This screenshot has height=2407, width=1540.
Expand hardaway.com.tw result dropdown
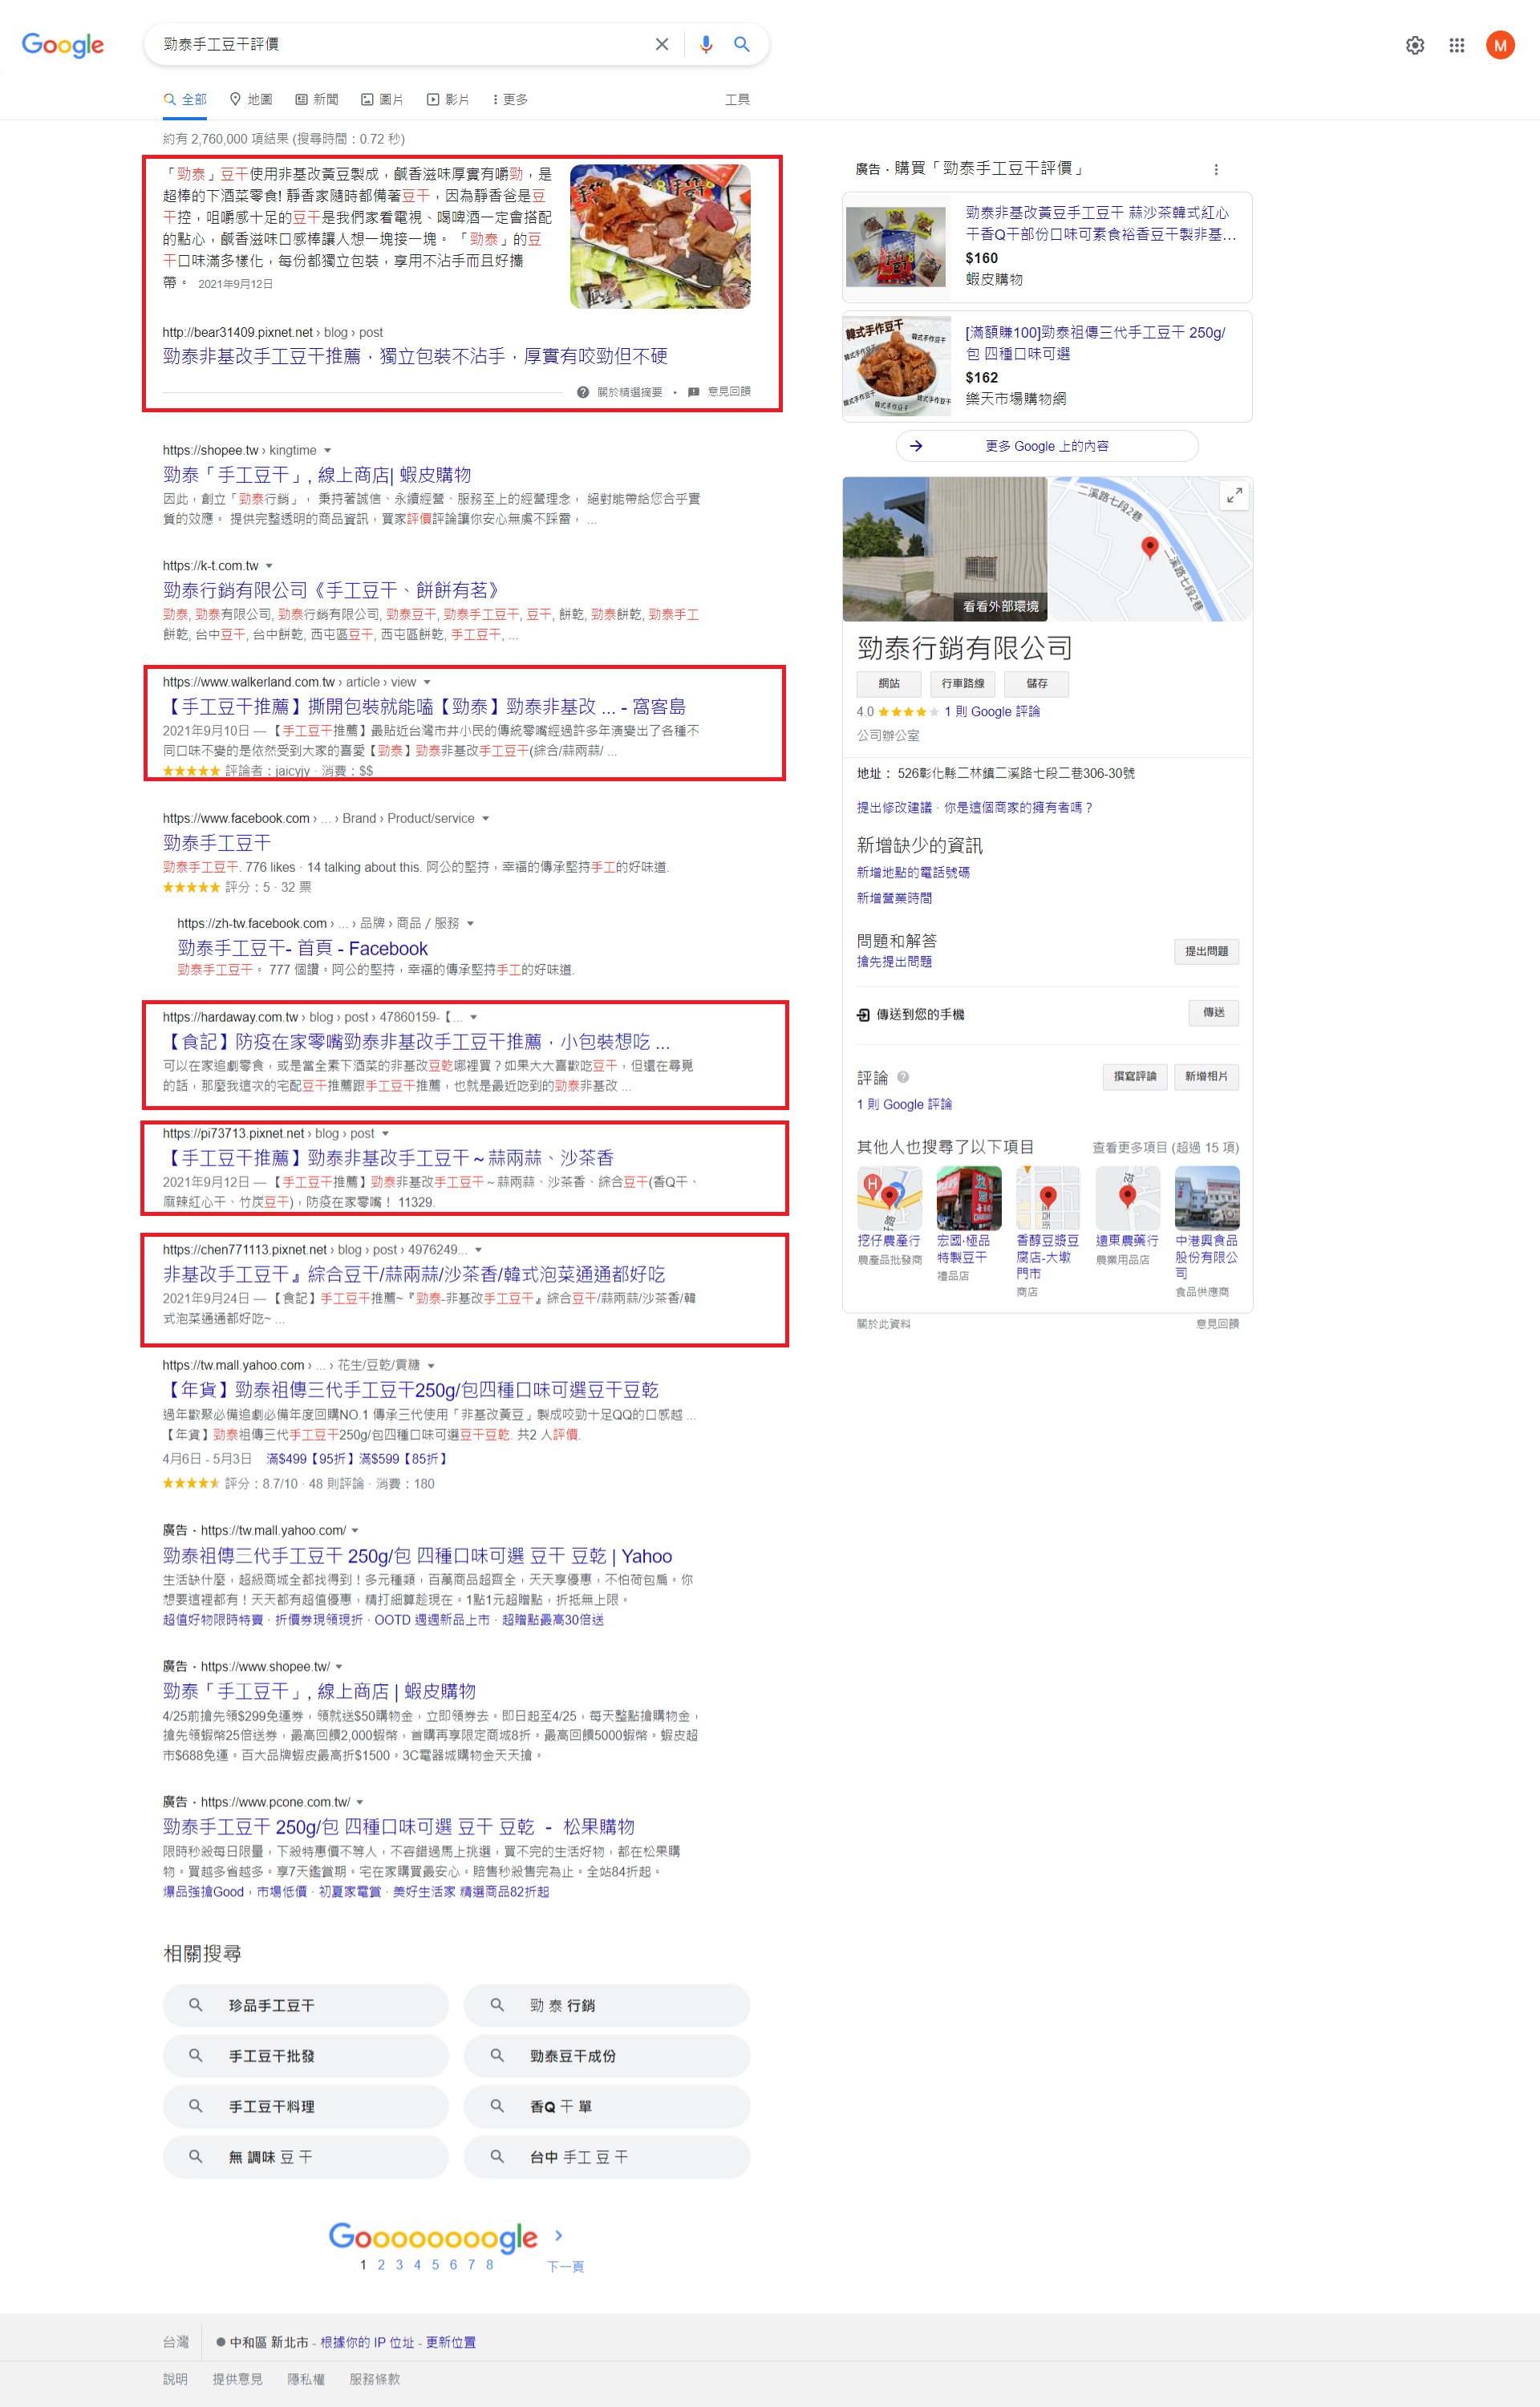click(x=473, y=1017)
